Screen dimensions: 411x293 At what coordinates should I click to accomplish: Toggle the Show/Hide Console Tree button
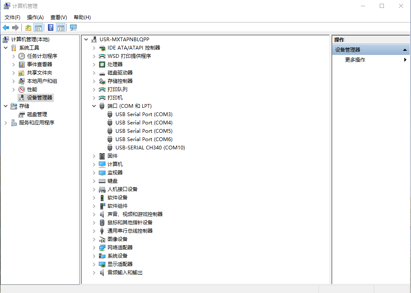[38, 28]
